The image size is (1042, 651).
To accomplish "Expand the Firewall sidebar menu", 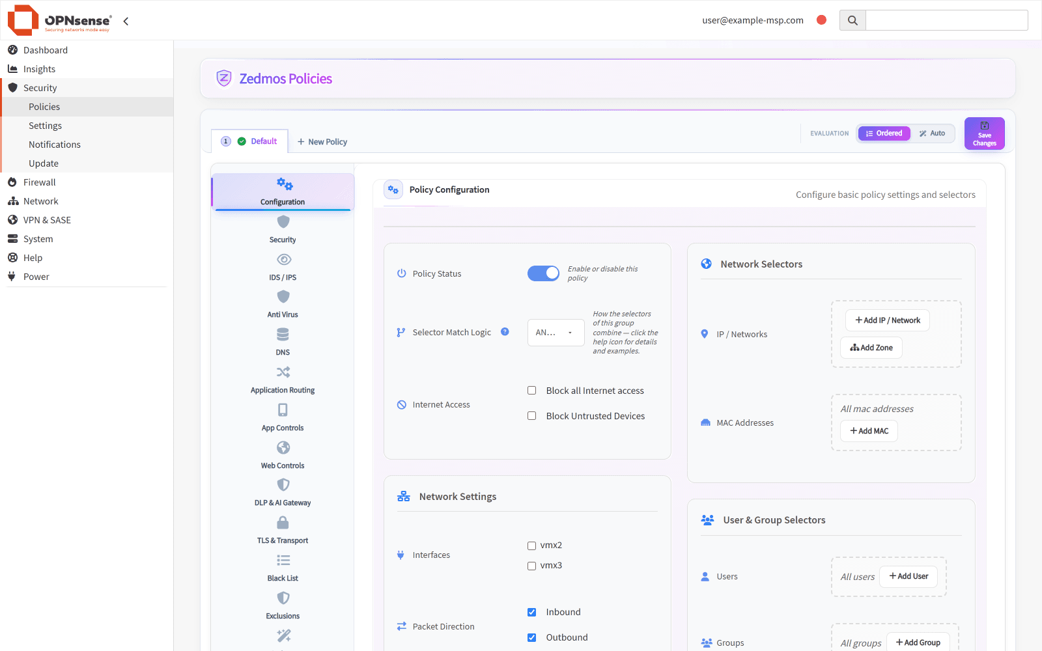I will pos(87,182).
